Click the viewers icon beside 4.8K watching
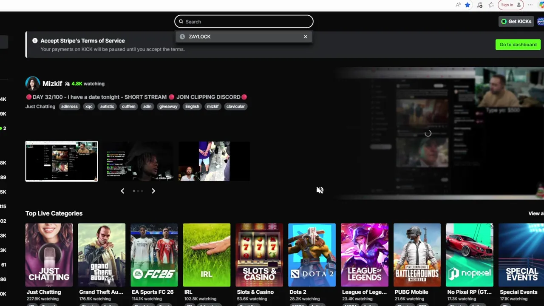The image size is (544, 306). (67, 84)
